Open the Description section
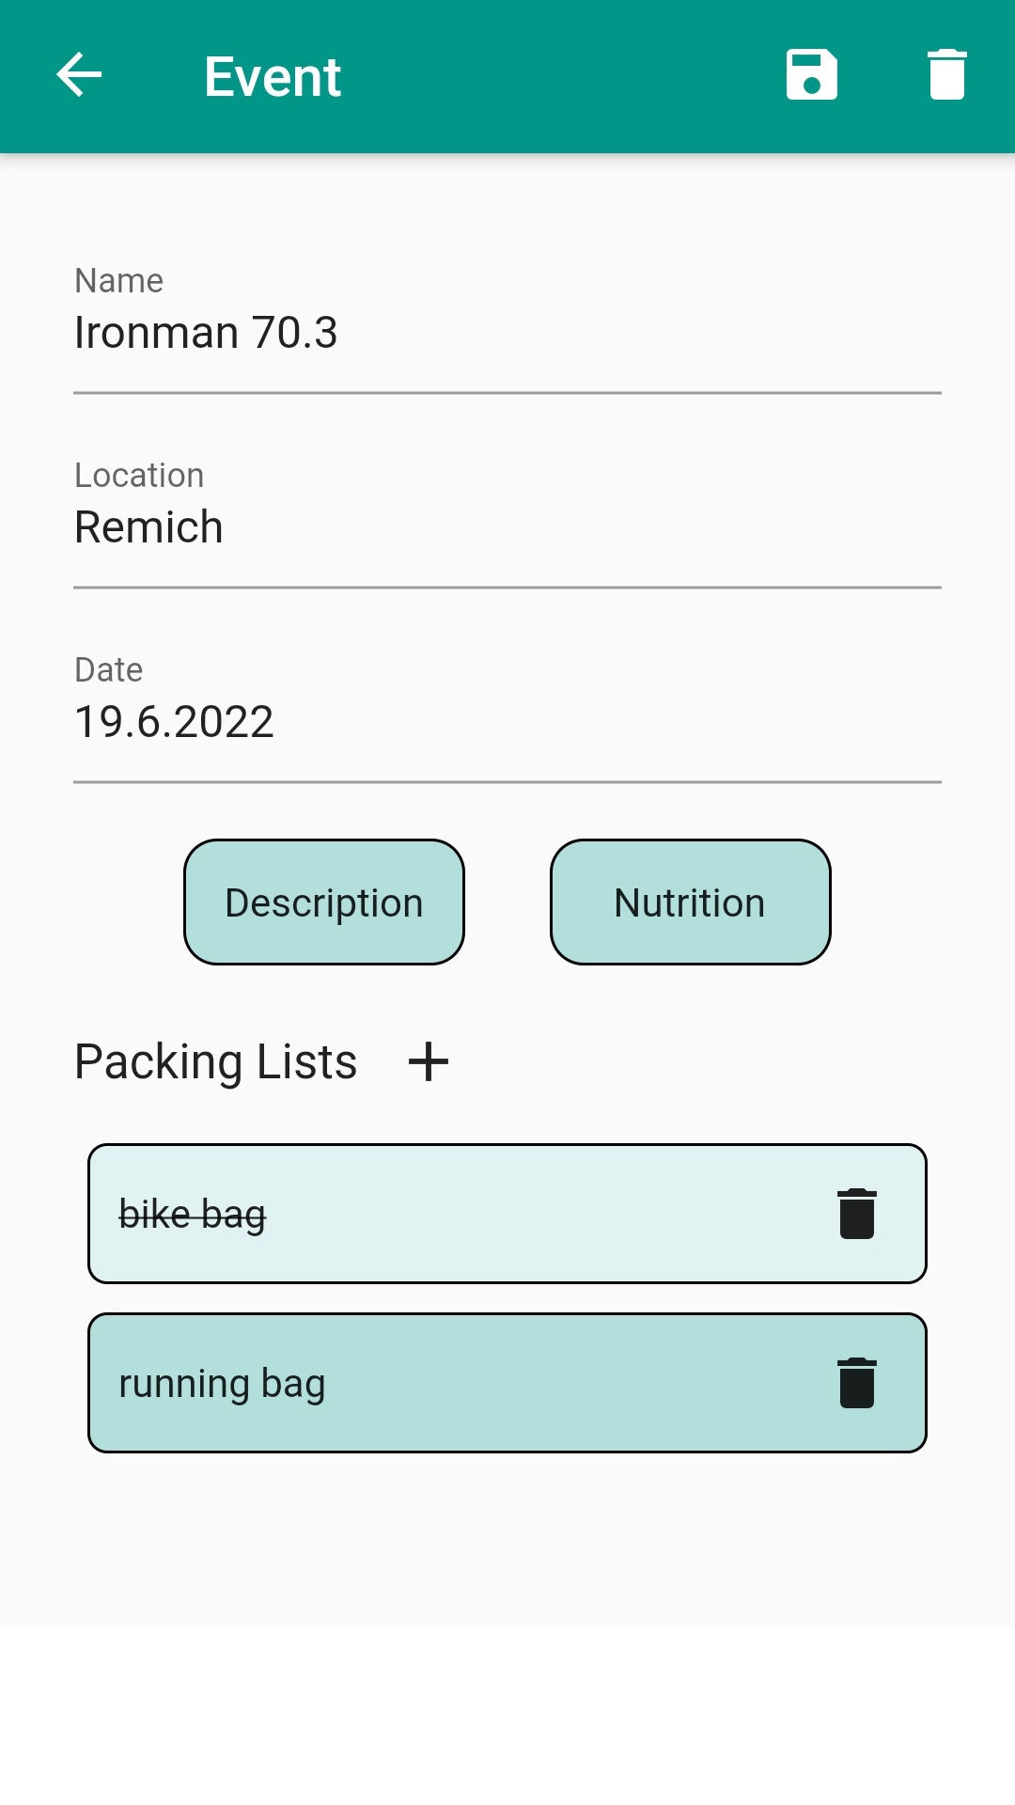Image resolution: width=1015 pixels, height=1805 pixels. tap(324, 902)
